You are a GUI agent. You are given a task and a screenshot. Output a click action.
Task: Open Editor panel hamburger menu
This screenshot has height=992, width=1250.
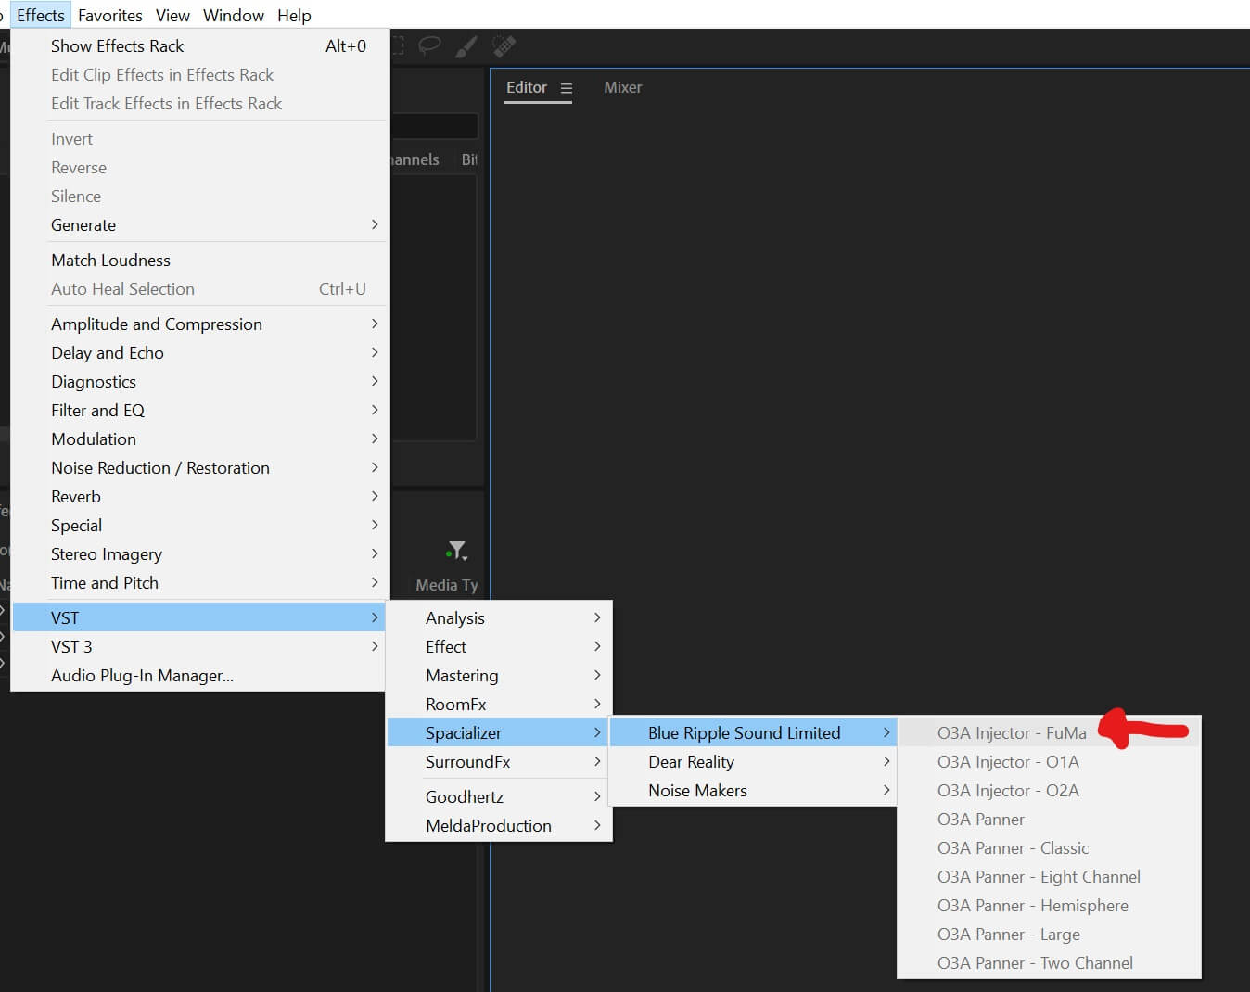click(566, 88)
